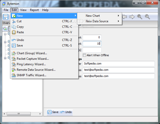
Task: Open the Report menu
Action: pos(34,10)
